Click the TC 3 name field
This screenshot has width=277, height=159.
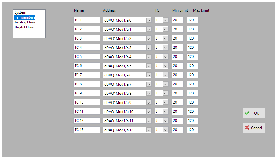pos(86,38)
